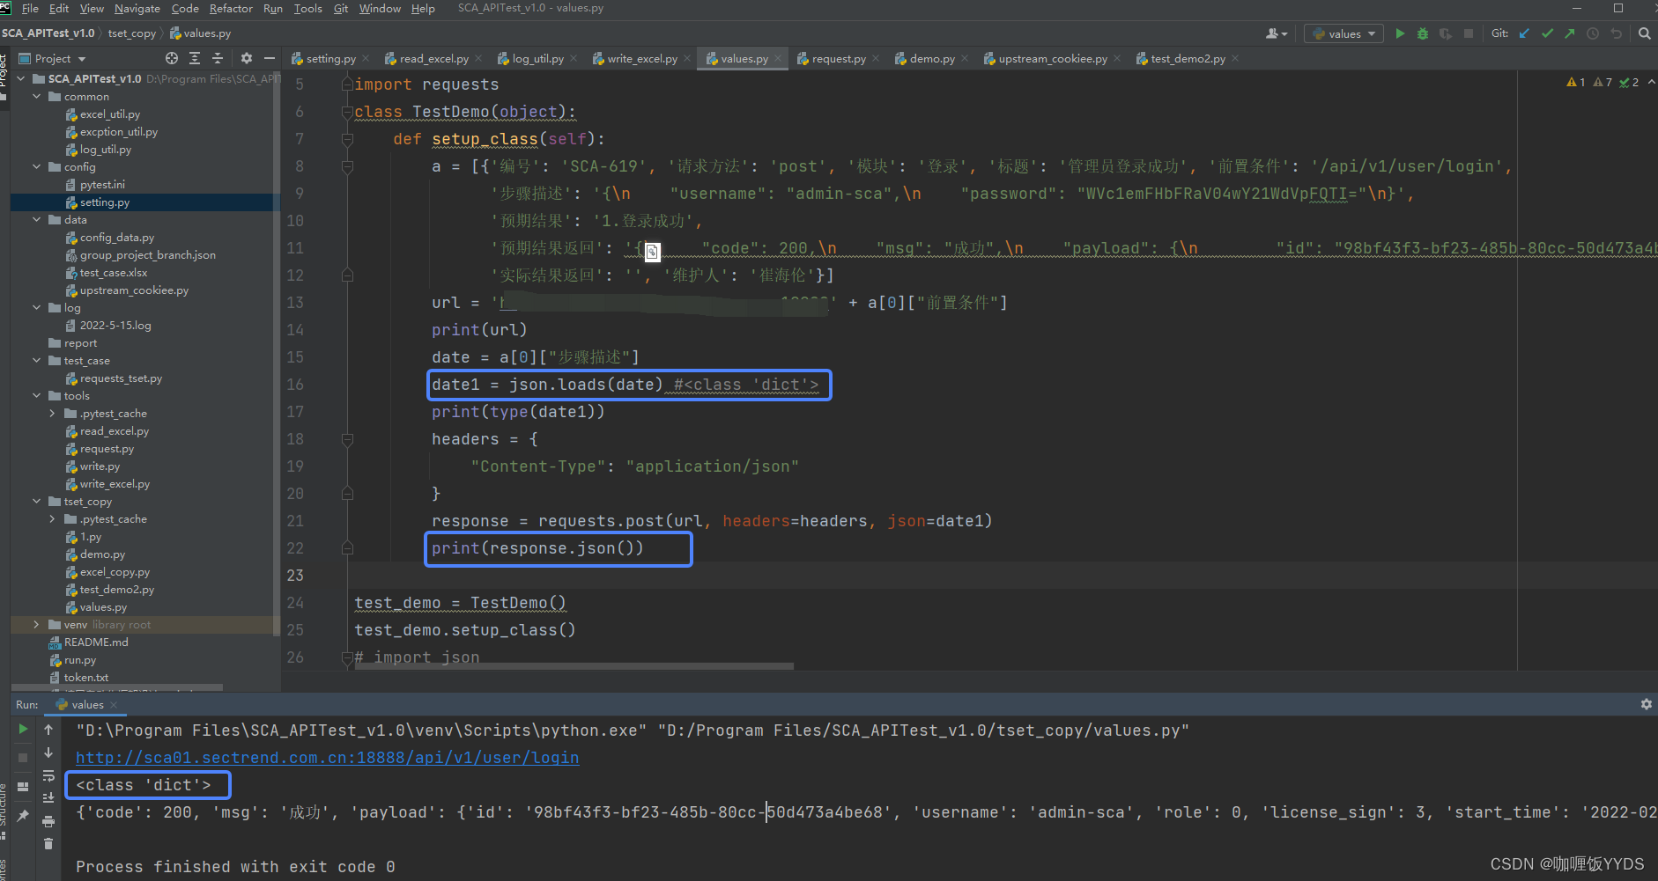
Task: Click the Run panel up-arrow icon
Action: 48,729
